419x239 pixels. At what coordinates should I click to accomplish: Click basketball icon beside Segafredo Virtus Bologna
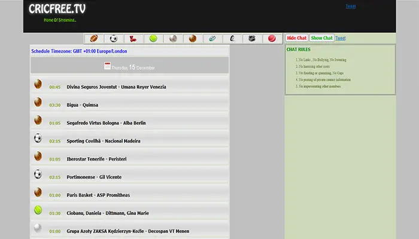point(38,120)
